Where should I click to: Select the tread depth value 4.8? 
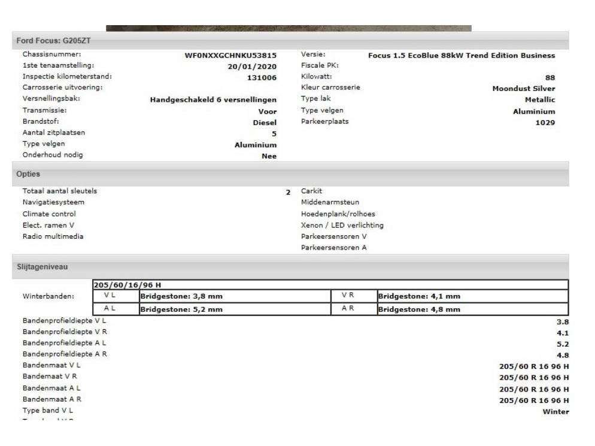563,355
